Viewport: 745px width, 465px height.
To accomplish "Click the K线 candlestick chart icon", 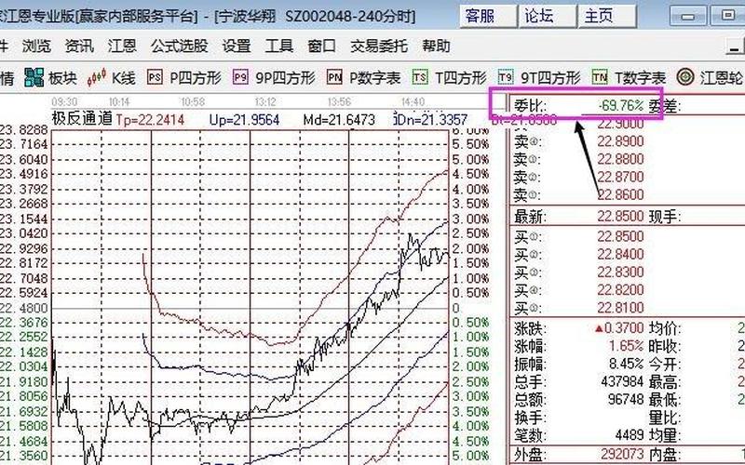I will [97, 77].
